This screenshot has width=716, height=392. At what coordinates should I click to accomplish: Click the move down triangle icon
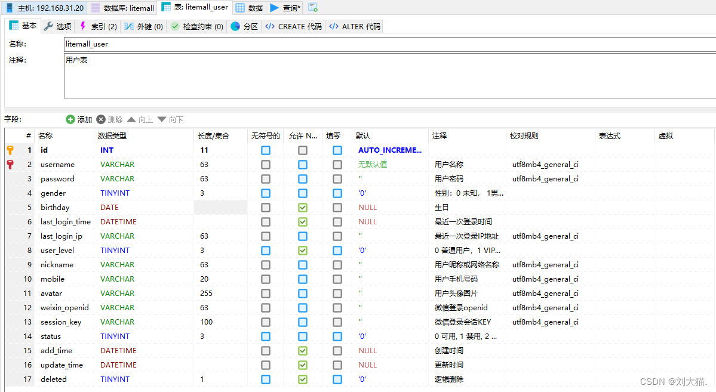click(x=162, y=119)
